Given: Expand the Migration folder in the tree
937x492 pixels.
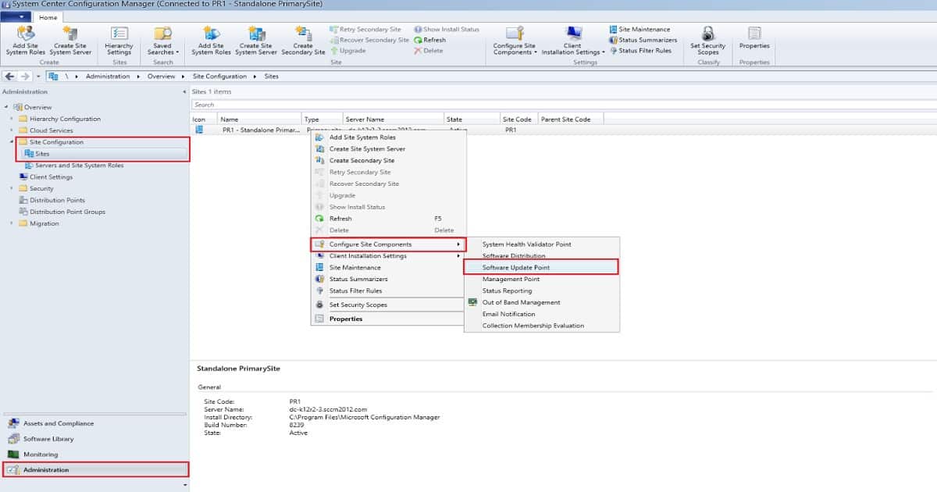Looking at the screenshot, I should tap(12, 223).
